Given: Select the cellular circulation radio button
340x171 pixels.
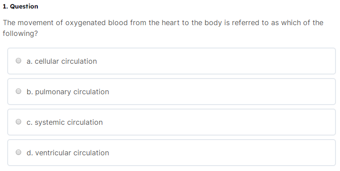Looking at the screenshot, I should click(18, 61).
